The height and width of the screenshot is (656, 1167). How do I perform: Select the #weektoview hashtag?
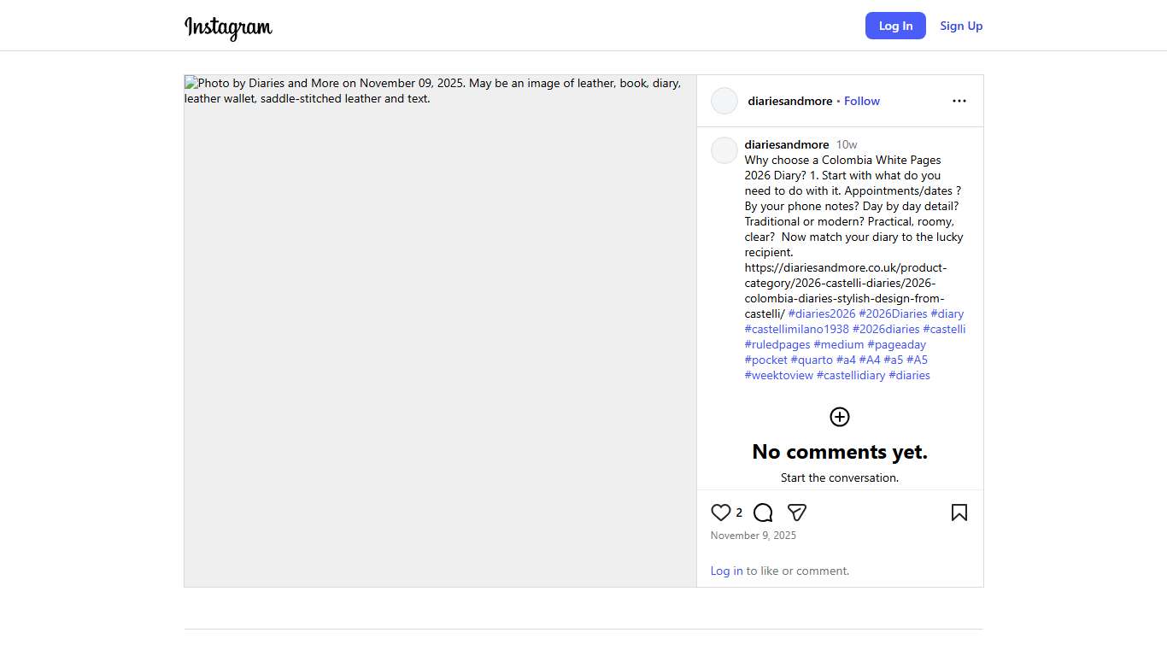(778, 375)
